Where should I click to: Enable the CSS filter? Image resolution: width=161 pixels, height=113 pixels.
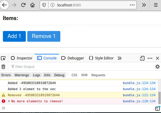74,75
